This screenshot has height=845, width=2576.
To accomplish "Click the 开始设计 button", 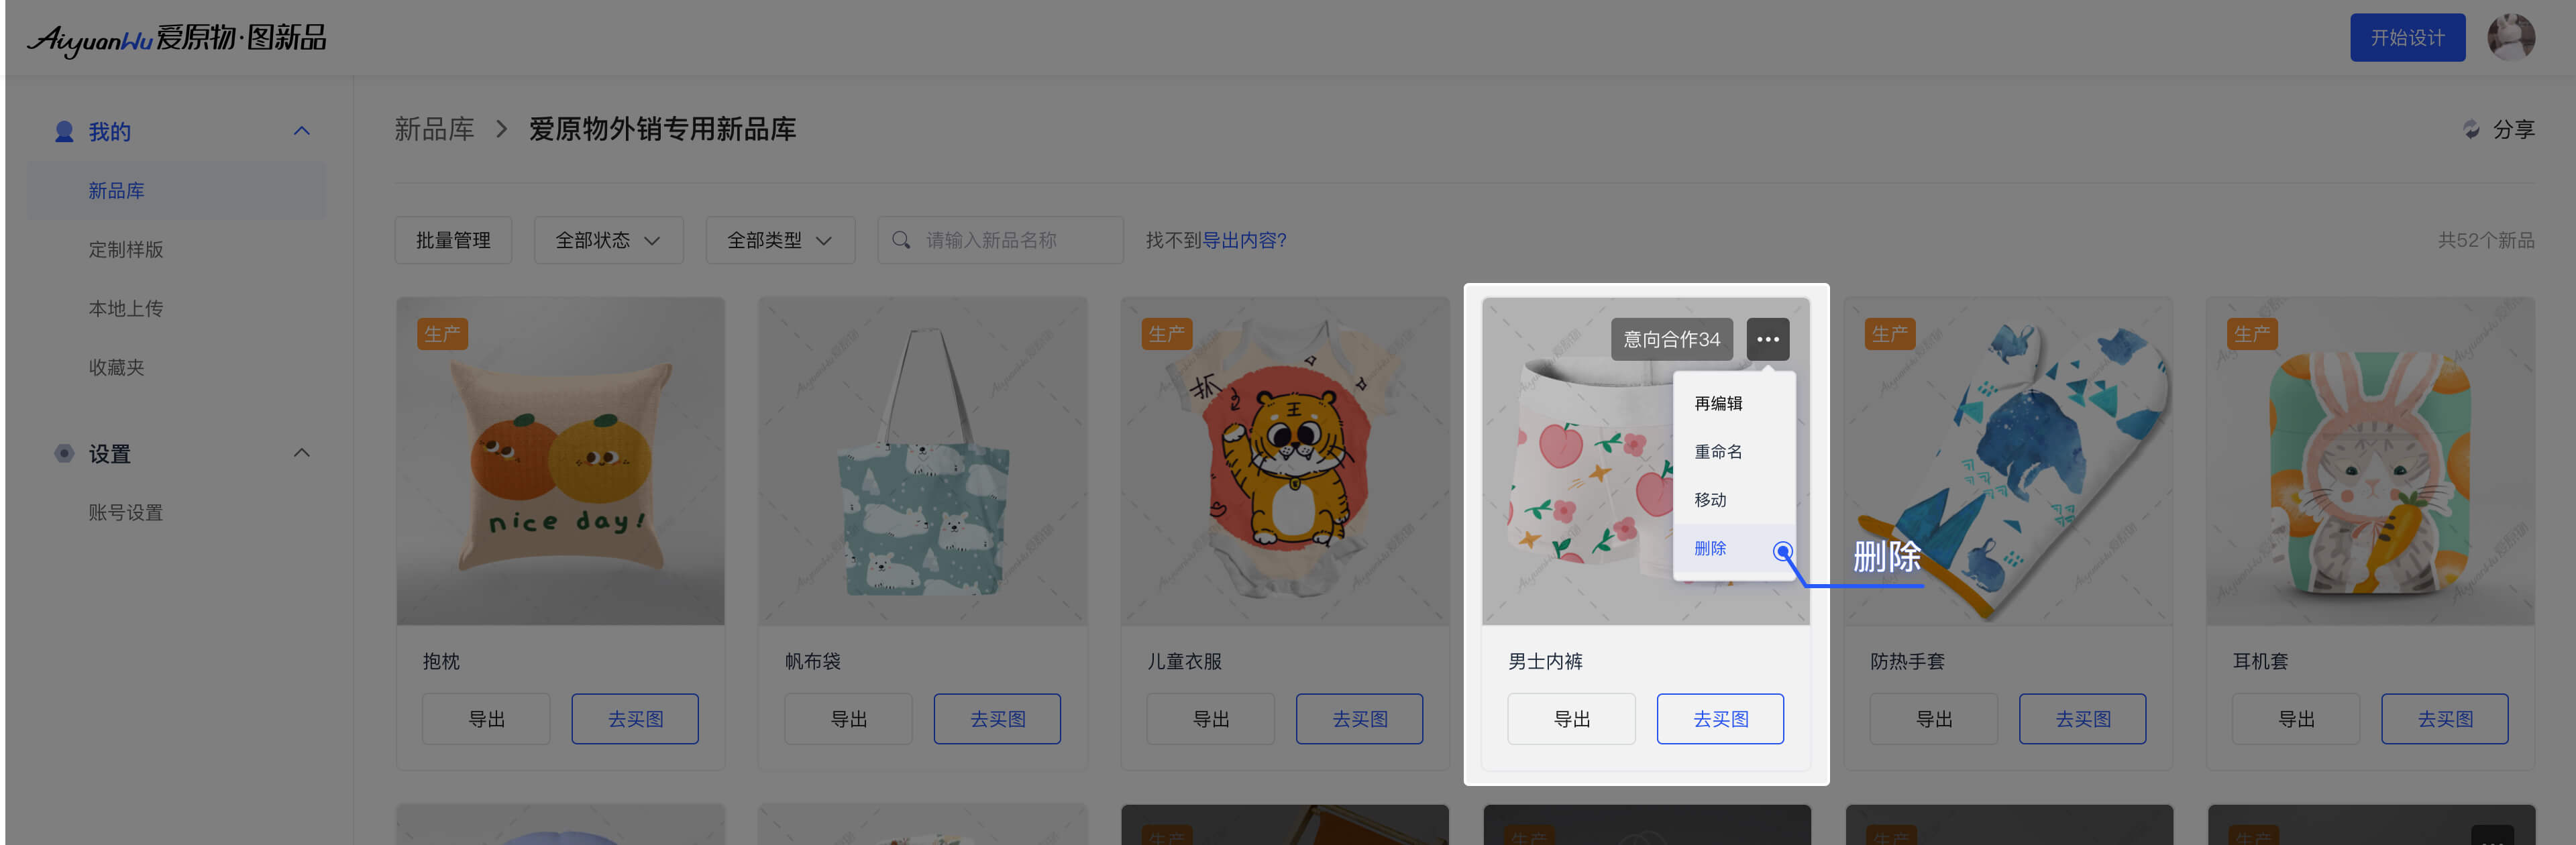I will [2407, 38].
